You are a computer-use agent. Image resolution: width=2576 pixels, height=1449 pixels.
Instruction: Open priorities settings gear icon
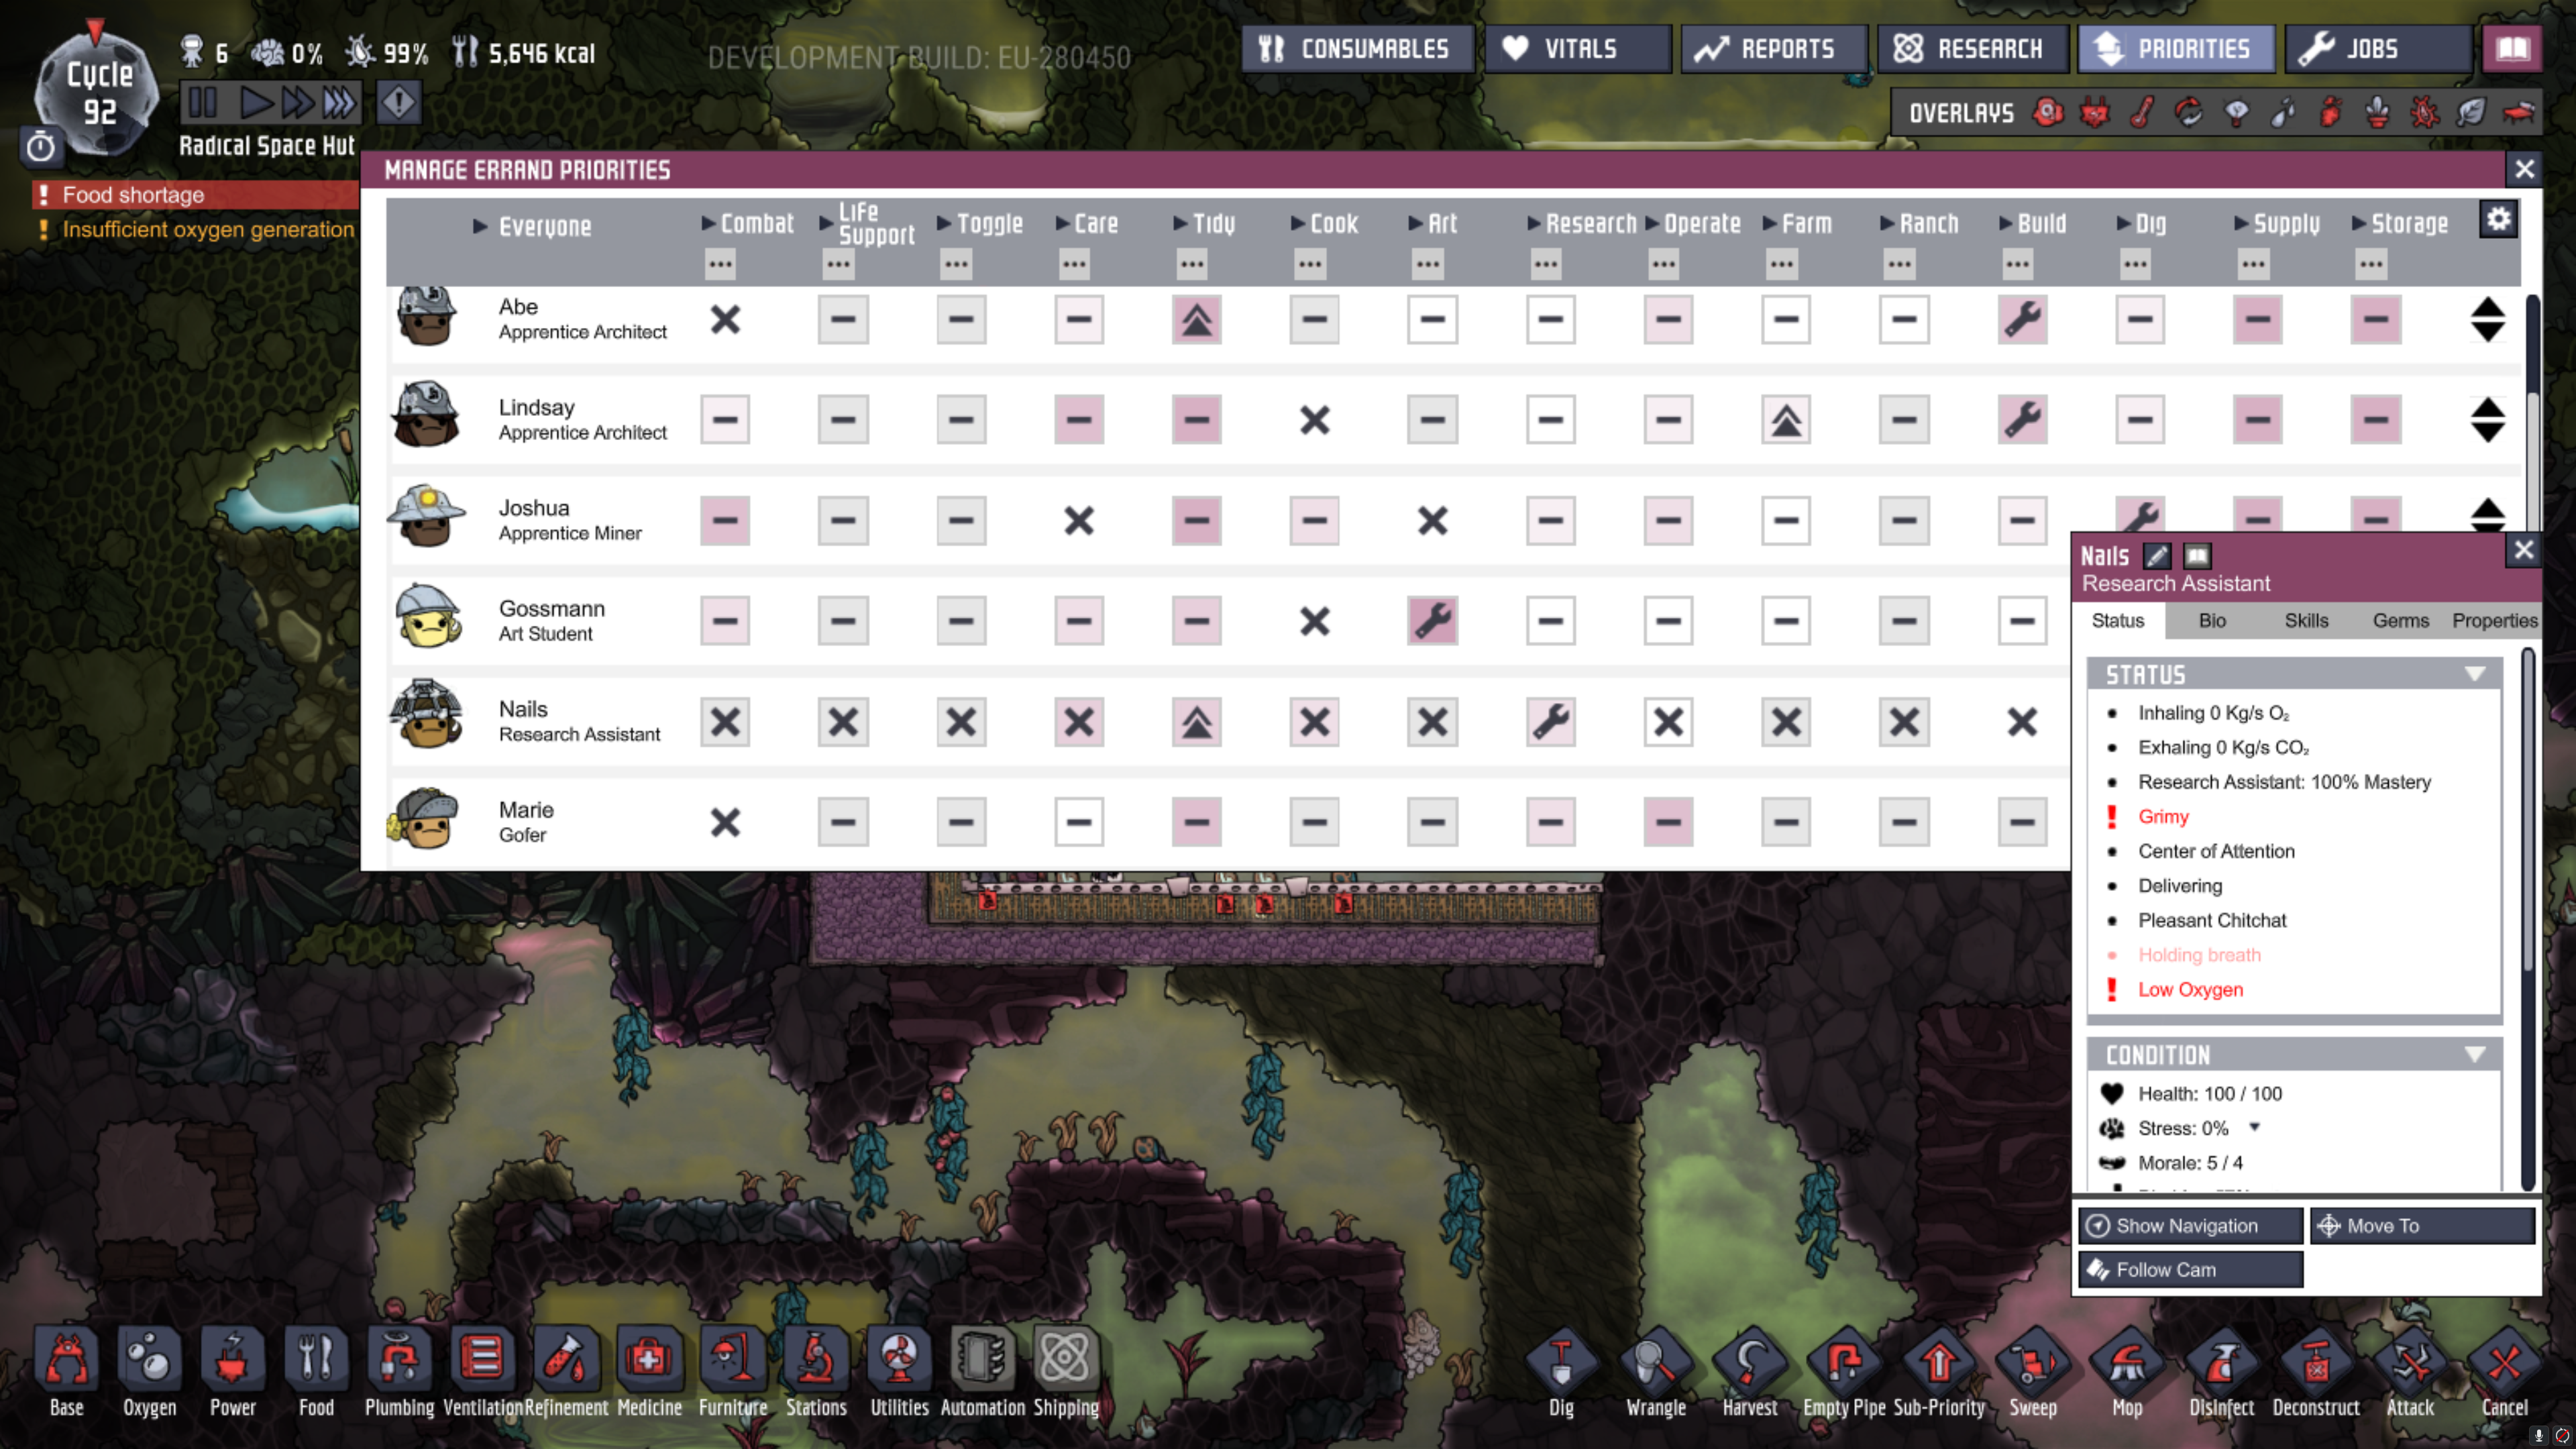[x=2498, y=219]
